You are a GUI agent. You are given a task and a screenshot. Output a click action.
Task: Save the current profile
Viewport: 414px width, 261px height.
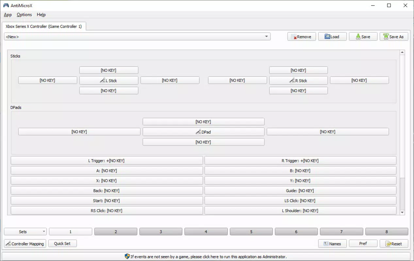point(363,37)
